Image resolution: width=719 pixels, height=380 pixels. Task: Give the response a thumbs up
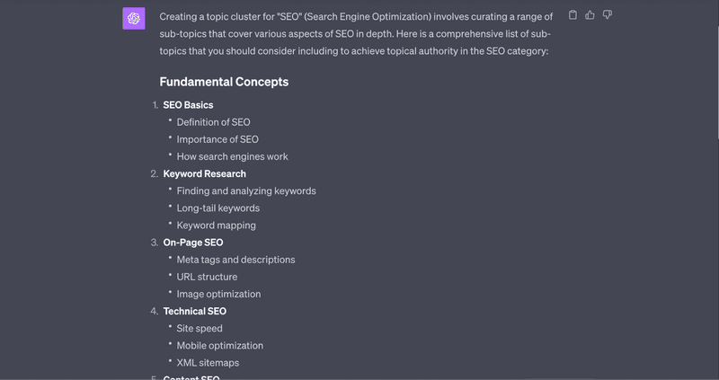click(590, 15)
